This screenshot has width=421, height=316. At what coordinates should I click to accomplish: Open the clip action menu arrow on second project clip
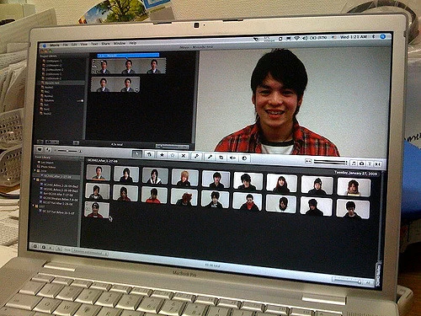137,90
